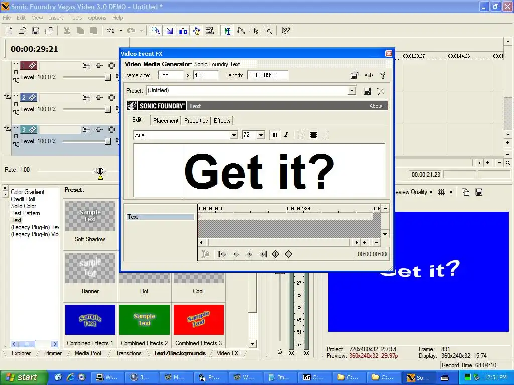This screenshot has height=385, width=514.
Task: Delete the current text preset
Action: click(x=381, y=91)
